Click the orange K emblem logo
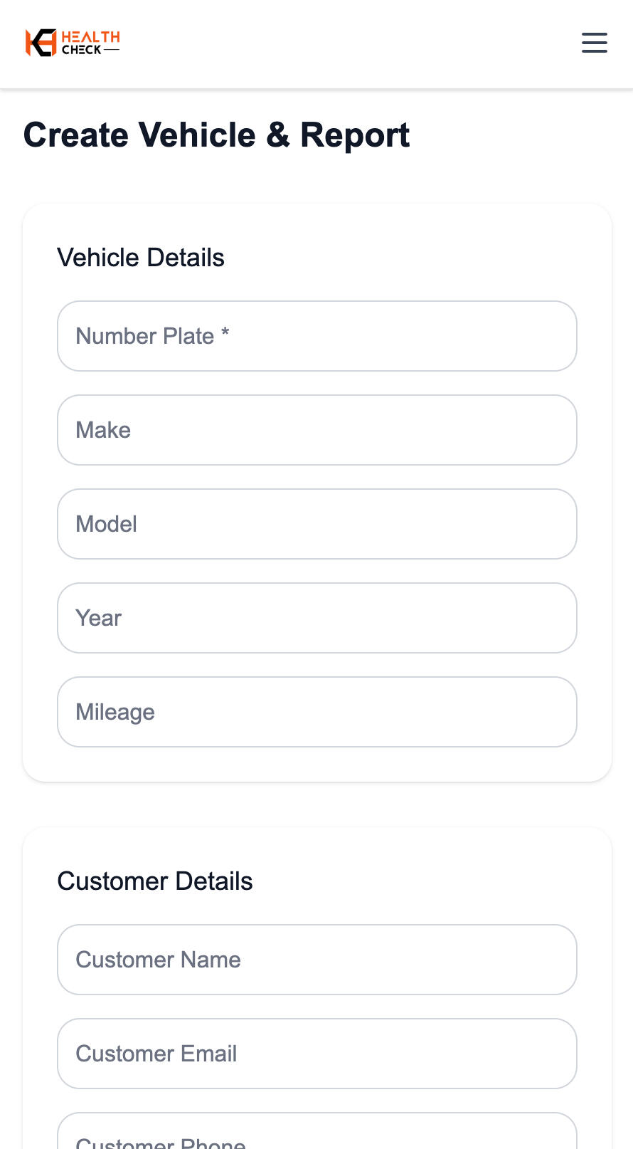Image resolution: width=633 pixels, height=1149 pixels. coord(40,43)
